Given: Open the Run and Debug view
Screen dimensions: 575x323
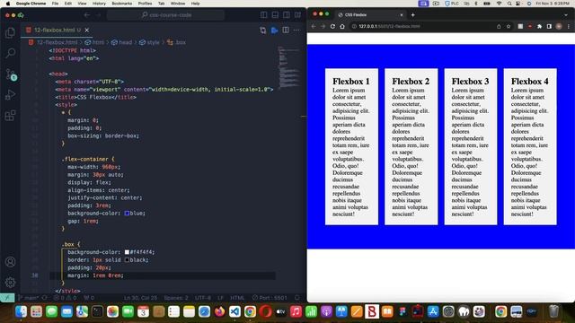Looking at the screenshot, I should pos(10,95).
